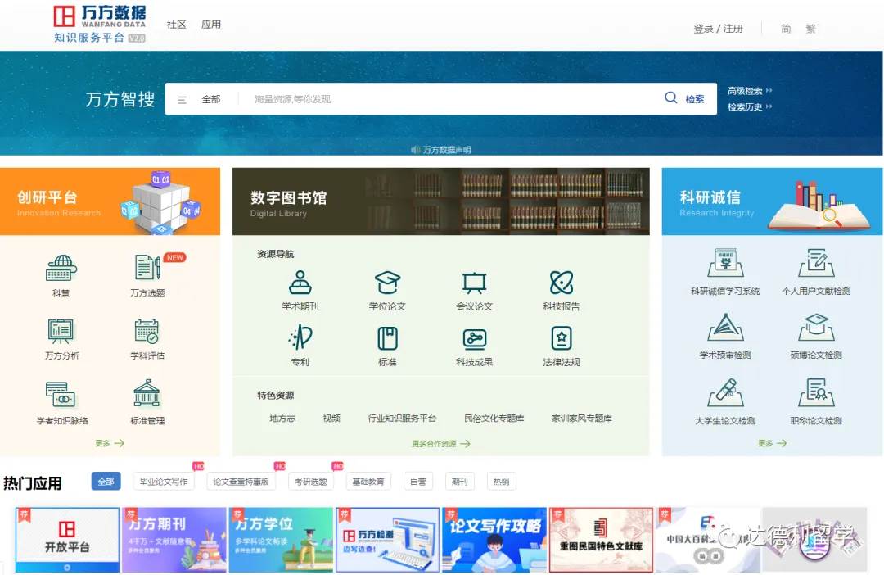Open the 专利 patent icon
The width and height of the screenshot is (884, 575).
(300, 337)
